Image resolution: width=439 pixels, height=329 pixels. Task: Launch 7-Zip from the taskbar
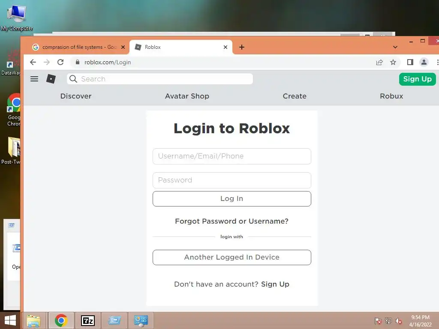pos(87,320)
